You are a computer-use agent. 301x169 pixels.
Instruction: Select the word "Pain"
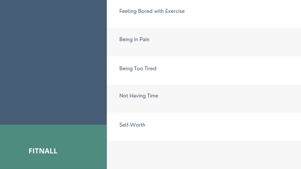(x=144, y=39)
